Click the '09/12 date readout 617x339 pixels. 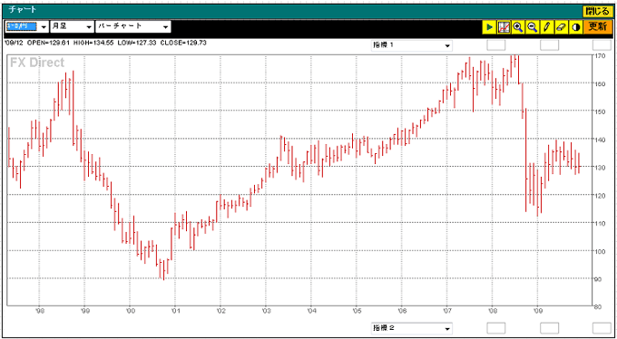point(14,42)
